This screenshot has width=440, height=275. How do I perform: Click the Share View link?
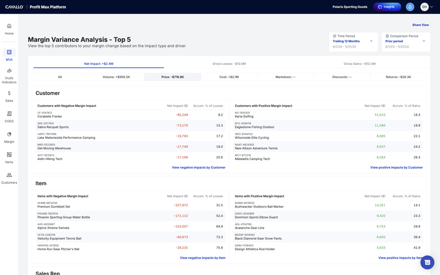point(420,25)
